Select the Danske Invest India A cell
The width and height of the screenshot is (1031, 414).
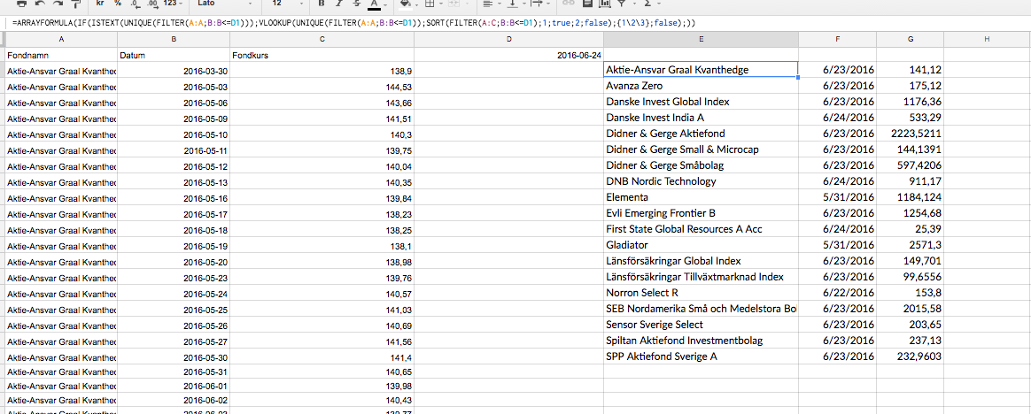(x=701, y=118)
